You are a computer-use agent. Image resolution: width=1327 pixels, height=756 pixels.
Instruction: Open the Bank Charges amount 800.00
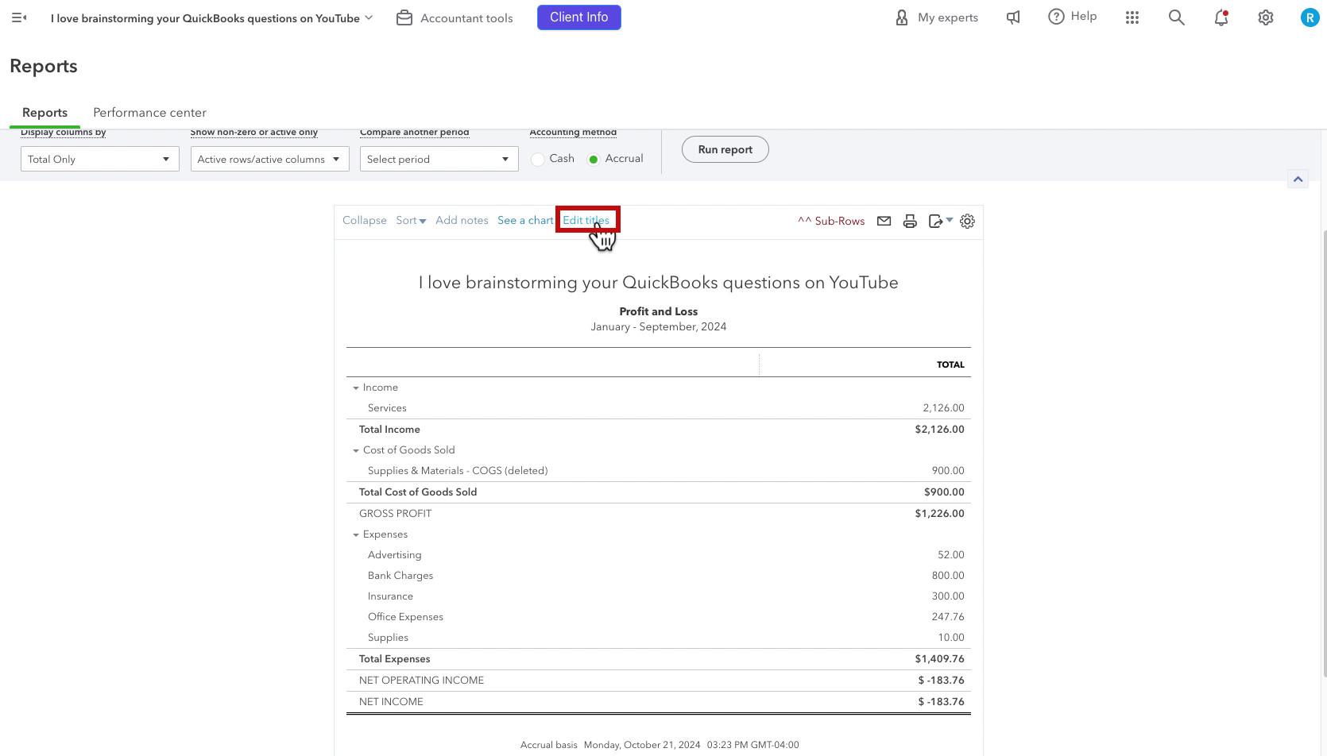[948, 576]
